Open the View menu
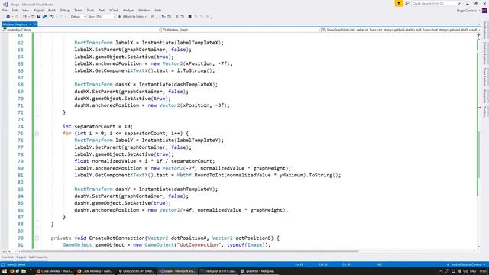Image resolution: width=489 pixels, height=275 pixels. (x=25, y=10)
